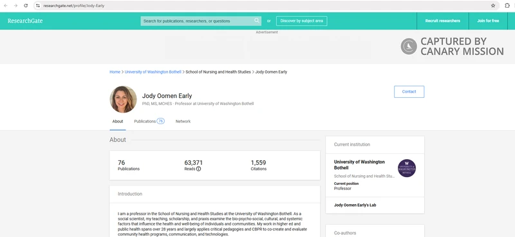This screenshot has width=515, height=237.
Task: Click the search magnifier icon
Action: [x=256, y=21]
